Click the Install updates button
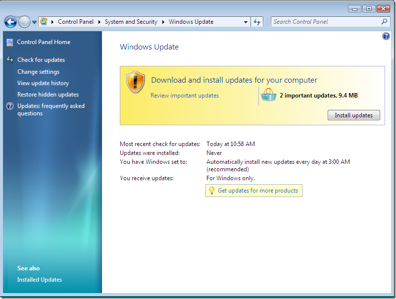The image size is (396, 299). click(353, 115)
